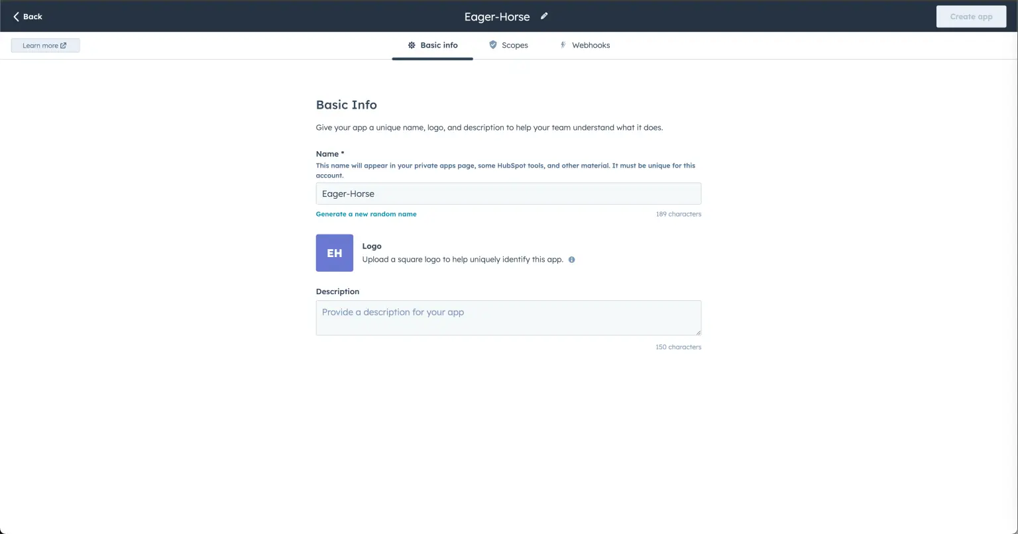Click the back chevron arrow icon

point(16,17)
